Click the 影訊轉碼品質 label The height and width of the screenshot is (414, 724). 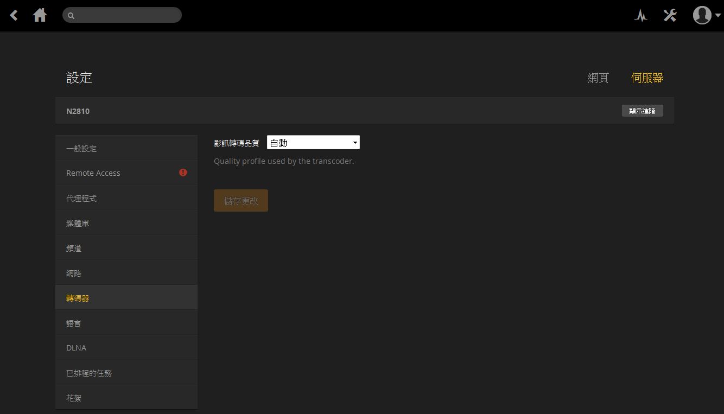pos(237,143)
